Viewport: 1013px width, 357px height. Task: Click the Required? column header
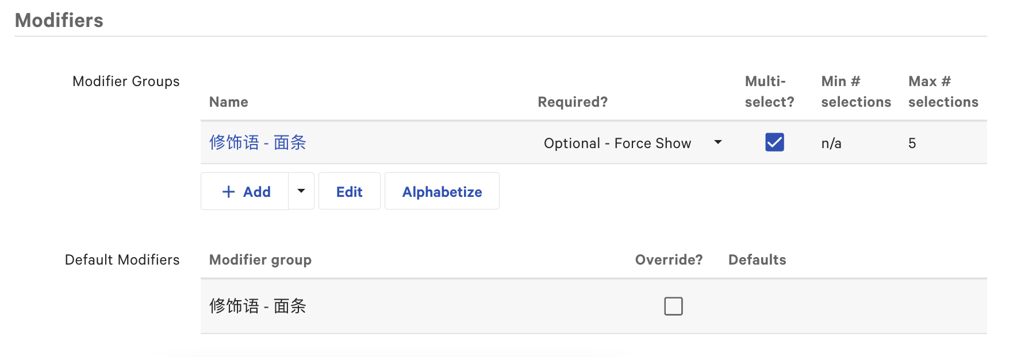[x=573, y=102]
